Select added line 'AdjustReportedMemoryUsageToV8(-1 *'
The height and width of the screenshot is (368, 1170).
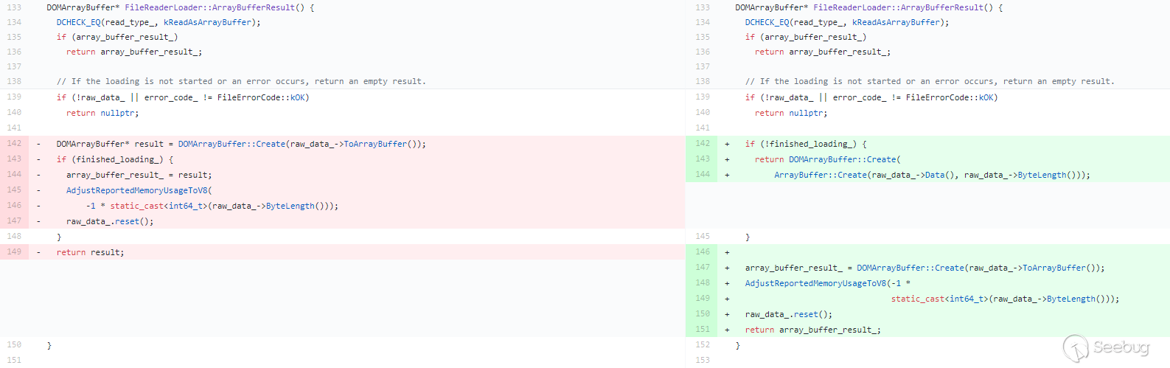tap(828, 283)
